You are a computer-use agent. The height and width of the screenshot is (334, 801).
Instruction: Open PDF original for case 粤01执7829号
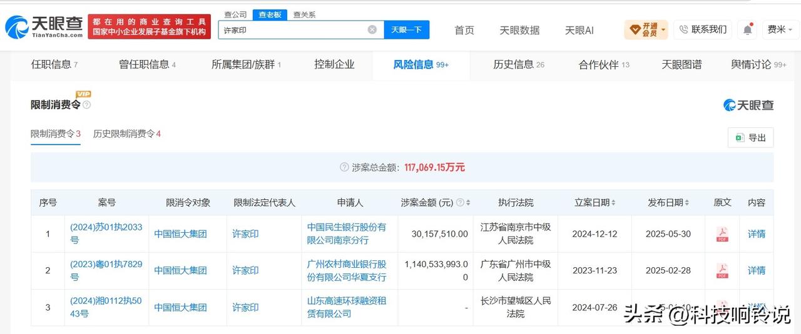[x=722, y=270]
